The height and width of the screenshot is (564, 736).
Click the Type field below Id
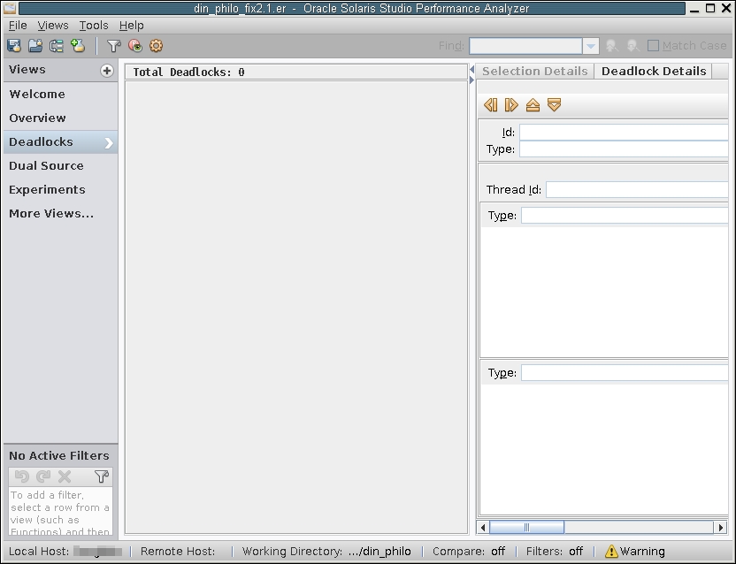tap(624, 149)
